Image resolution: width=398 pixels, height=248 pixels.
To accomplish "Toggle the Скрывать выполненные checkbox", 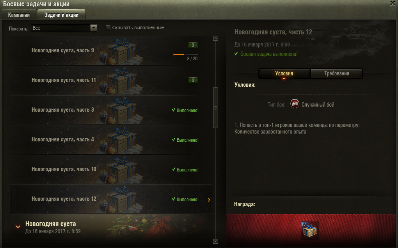I will 108,28.
